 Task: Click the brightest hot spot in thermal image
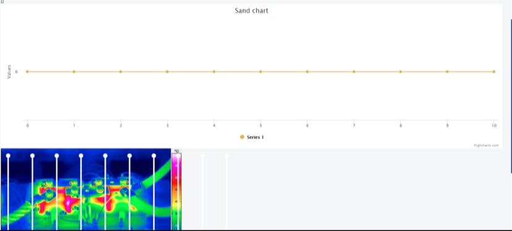(68, 203)
